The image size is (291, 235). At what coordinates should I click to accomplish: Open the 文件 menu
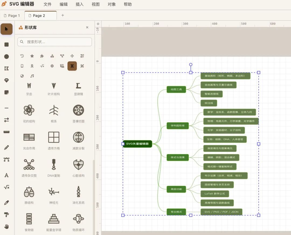(x=47, y=4)
